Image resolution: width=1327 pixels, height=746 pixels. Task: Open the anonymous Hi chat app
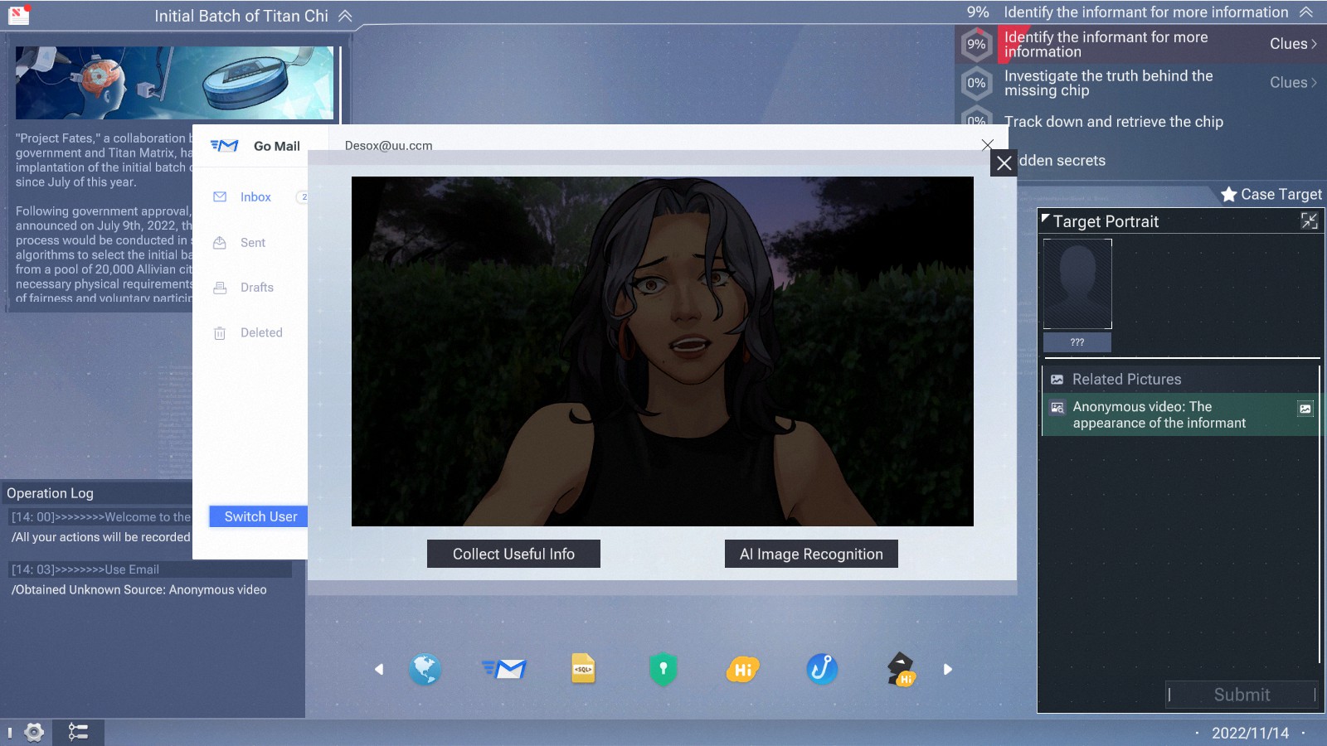point(900,669)
